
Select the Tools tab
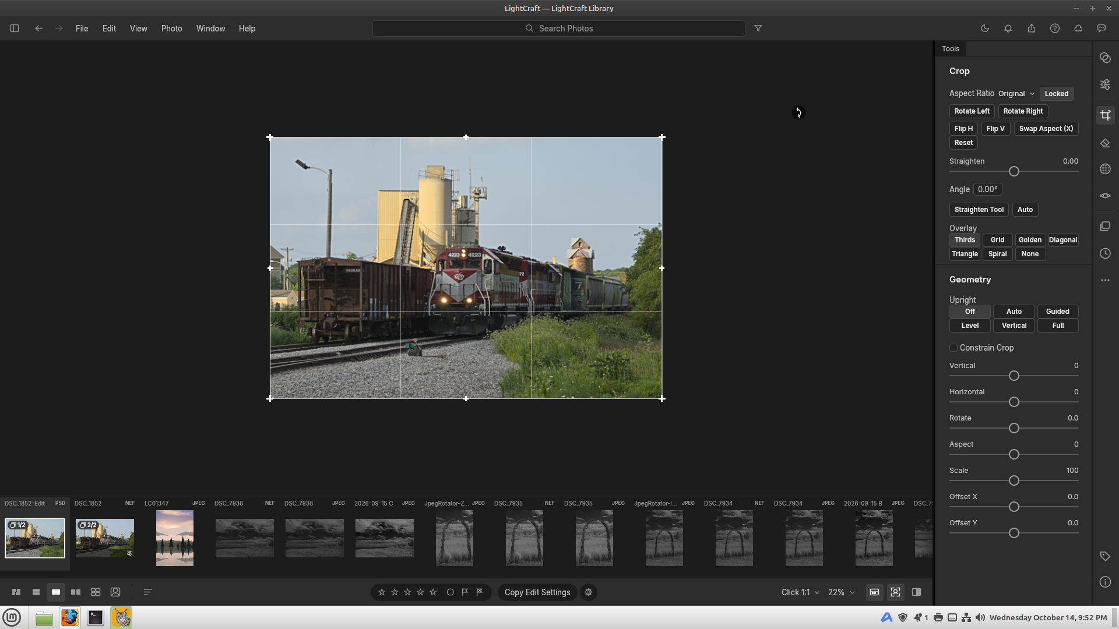(951, 49)
